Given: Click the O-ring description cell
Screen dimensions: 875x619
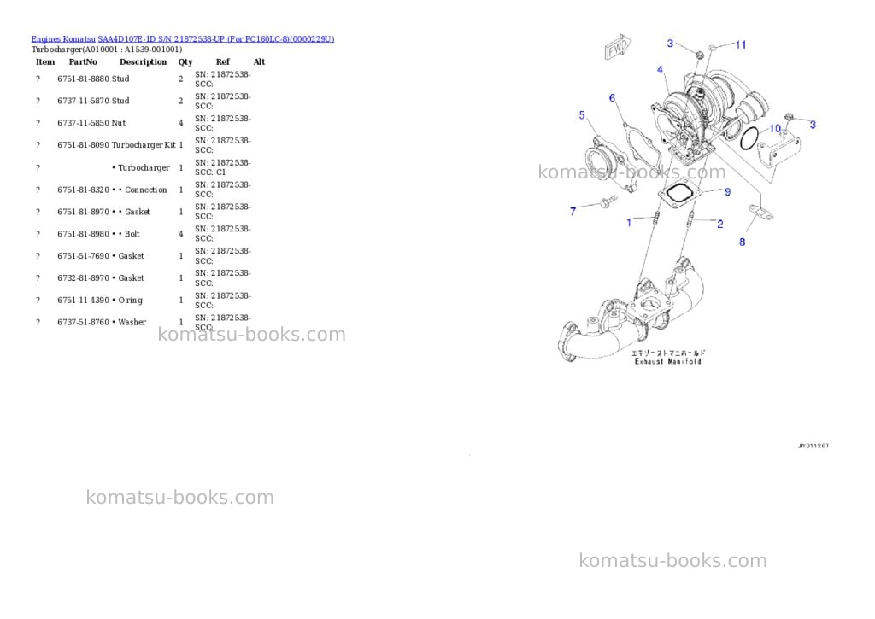Looking at the screenshot, I should pyautogui.click(x=127, y=300).
